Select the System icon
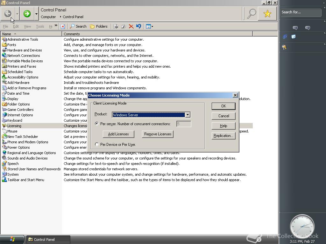 coord(4,174)
